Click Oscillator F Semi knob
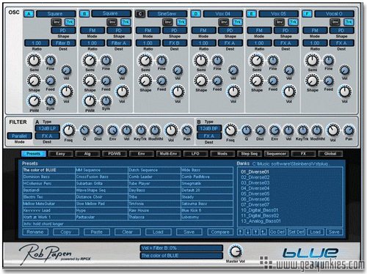The image size is (367, 274). 312,61
